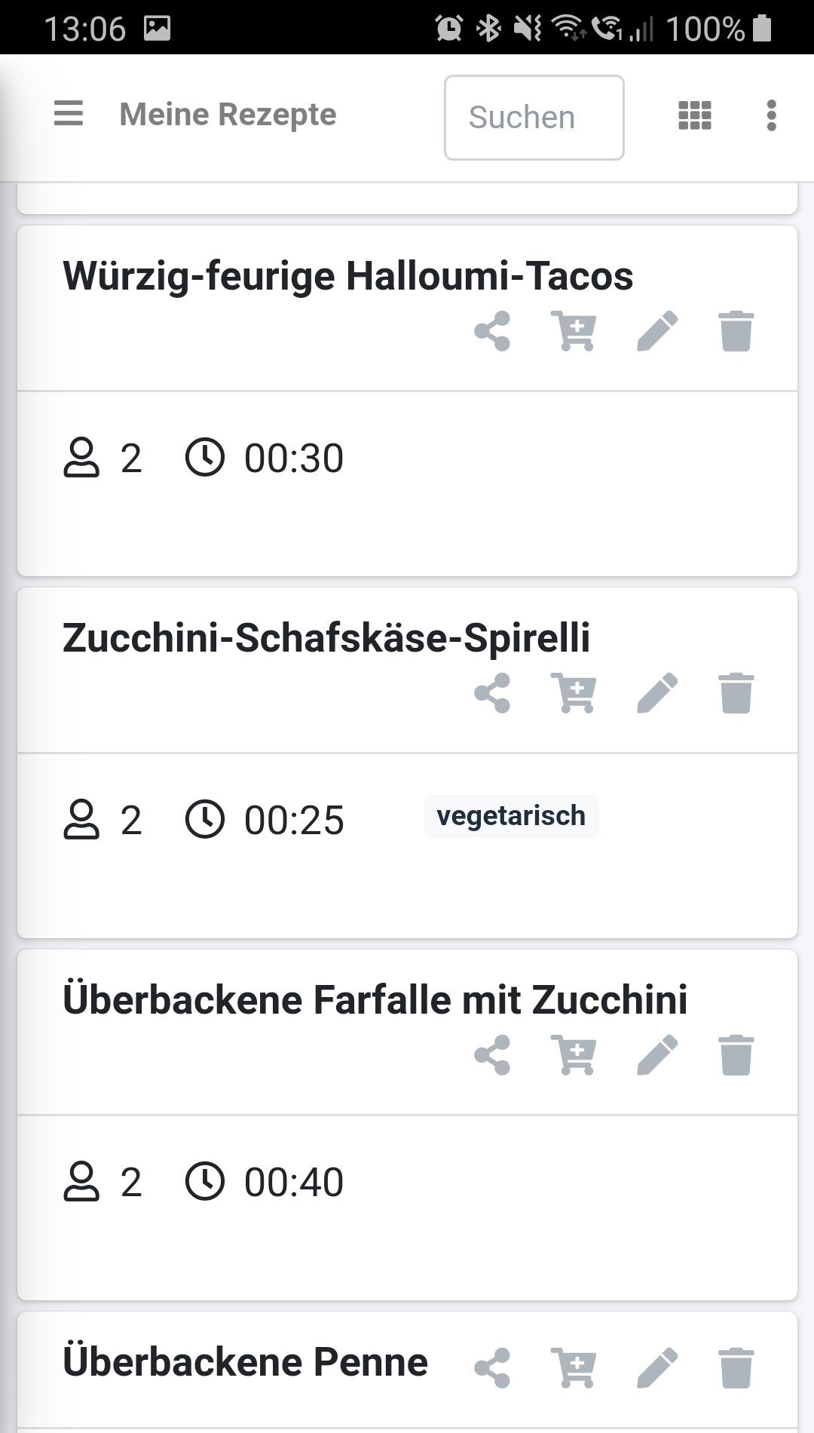Edit the Überbackene Penne recipe
The width and height of the screenshot is (814, 1433).
click(x=657, y=1367)
